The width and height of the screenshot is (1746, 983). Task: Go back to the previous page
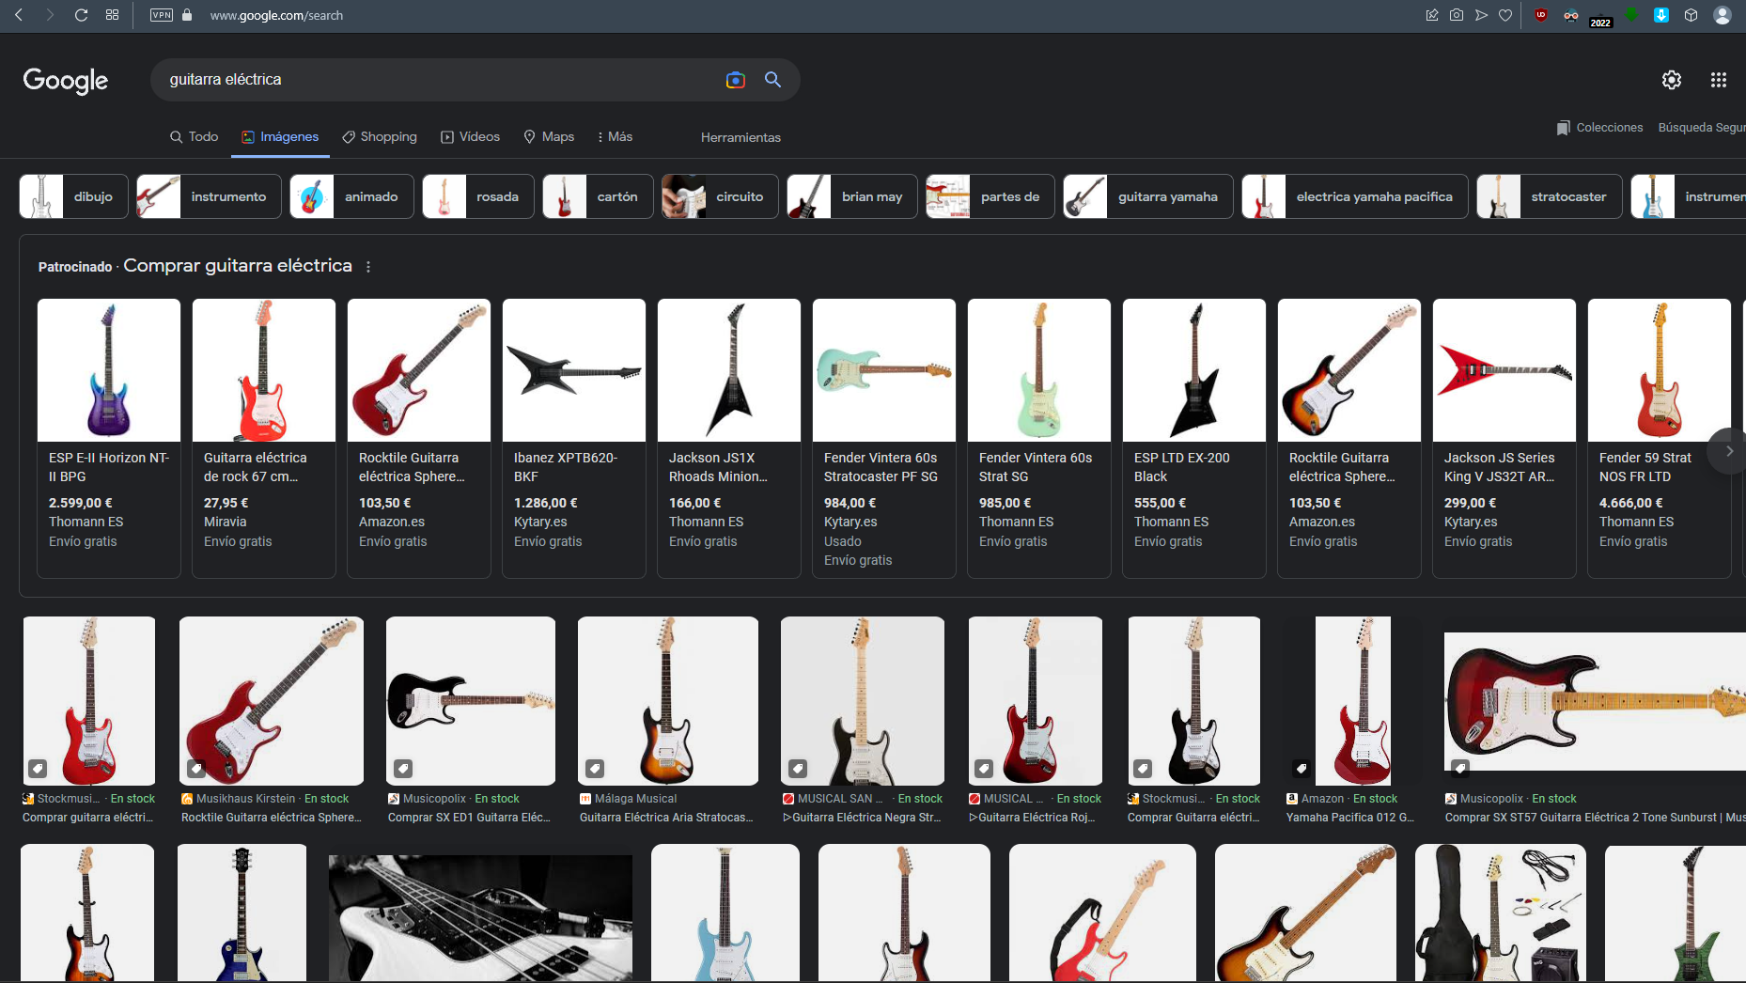pyautogui.click(x=19, y=15)
